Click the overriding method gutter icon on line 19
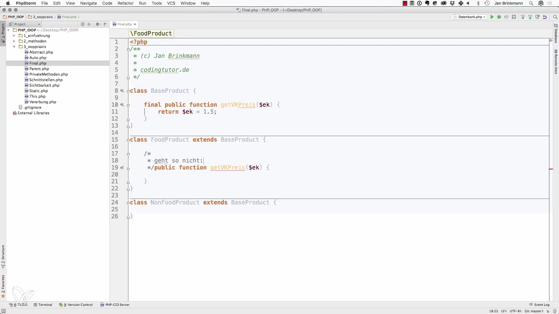Image resolution: width=559 pixels, height=314 pixels. (122, 167)
